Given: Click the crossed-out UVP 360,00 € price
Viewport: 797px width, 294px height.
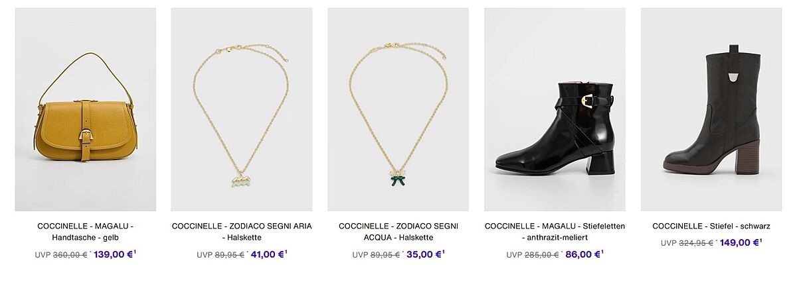Looking at the screenshot, I should 70,254.
